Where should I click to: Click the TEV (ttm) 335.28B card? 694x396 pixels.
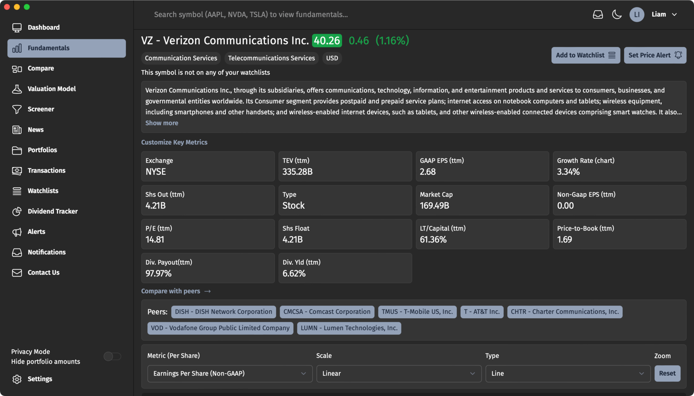(x=345, y=167)
